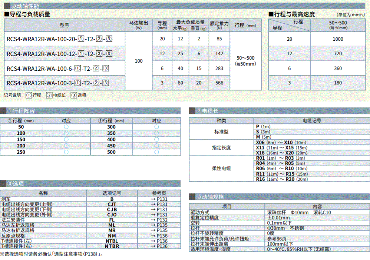
Task: Click option code CJO
Action: pos(112,214)
